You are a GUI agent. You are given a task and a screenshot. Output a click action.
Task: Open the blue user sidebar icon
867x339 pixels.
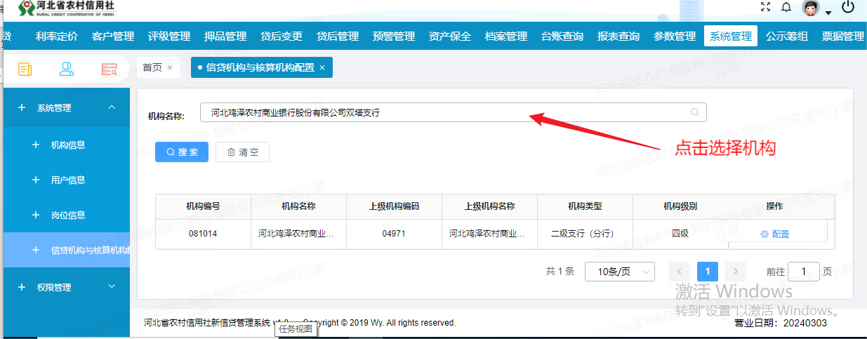pos(67,69)
